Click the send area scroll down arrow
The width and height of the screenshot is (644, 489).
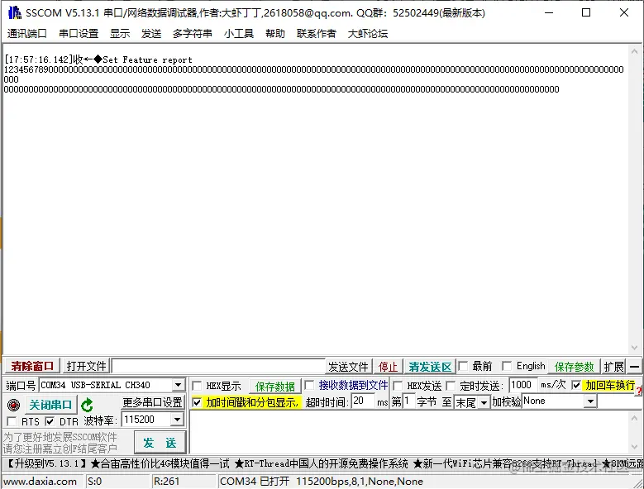pyautogui.click(x=635, y=447)
